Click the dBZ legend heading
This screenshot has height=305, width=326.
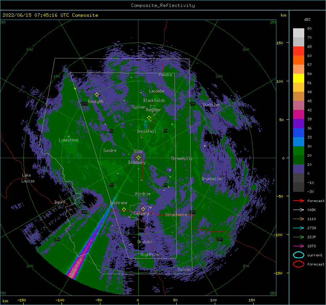(x=307, y=19)
